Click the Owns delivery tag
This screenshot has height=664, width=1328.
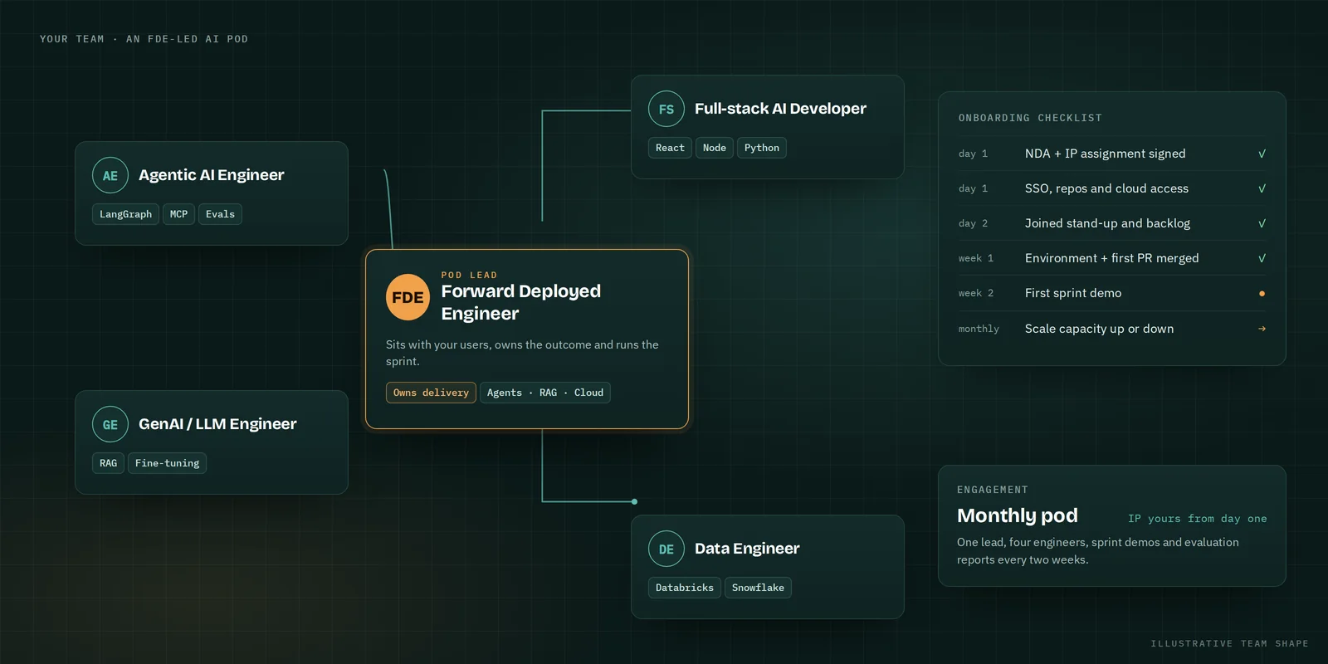(431, 393)
